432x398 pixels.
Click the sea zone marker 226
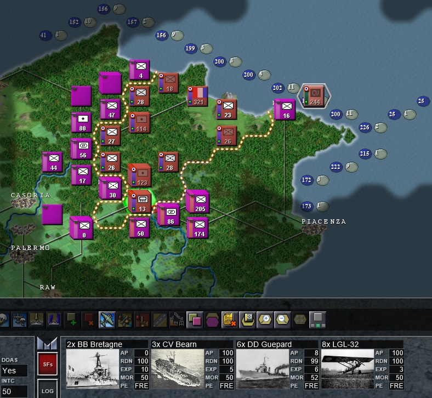tap(365, 127)
